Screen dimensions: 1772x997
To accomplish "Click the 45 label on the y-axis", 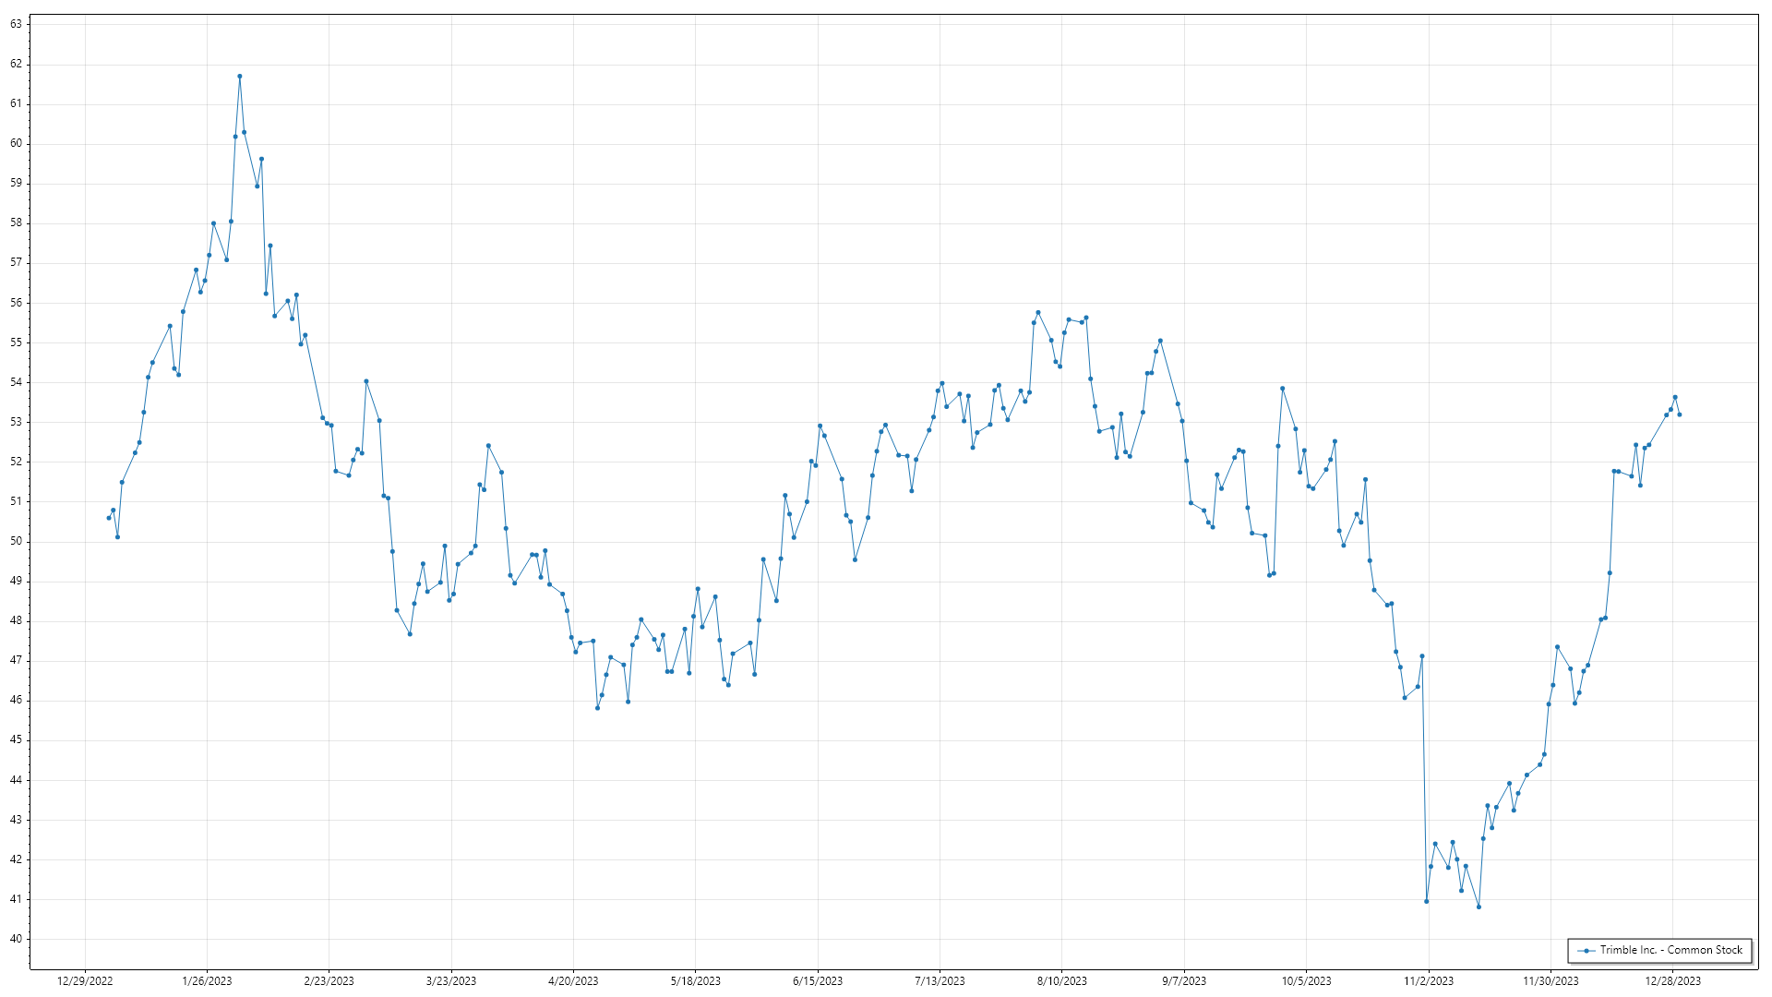I will [16, 740].
